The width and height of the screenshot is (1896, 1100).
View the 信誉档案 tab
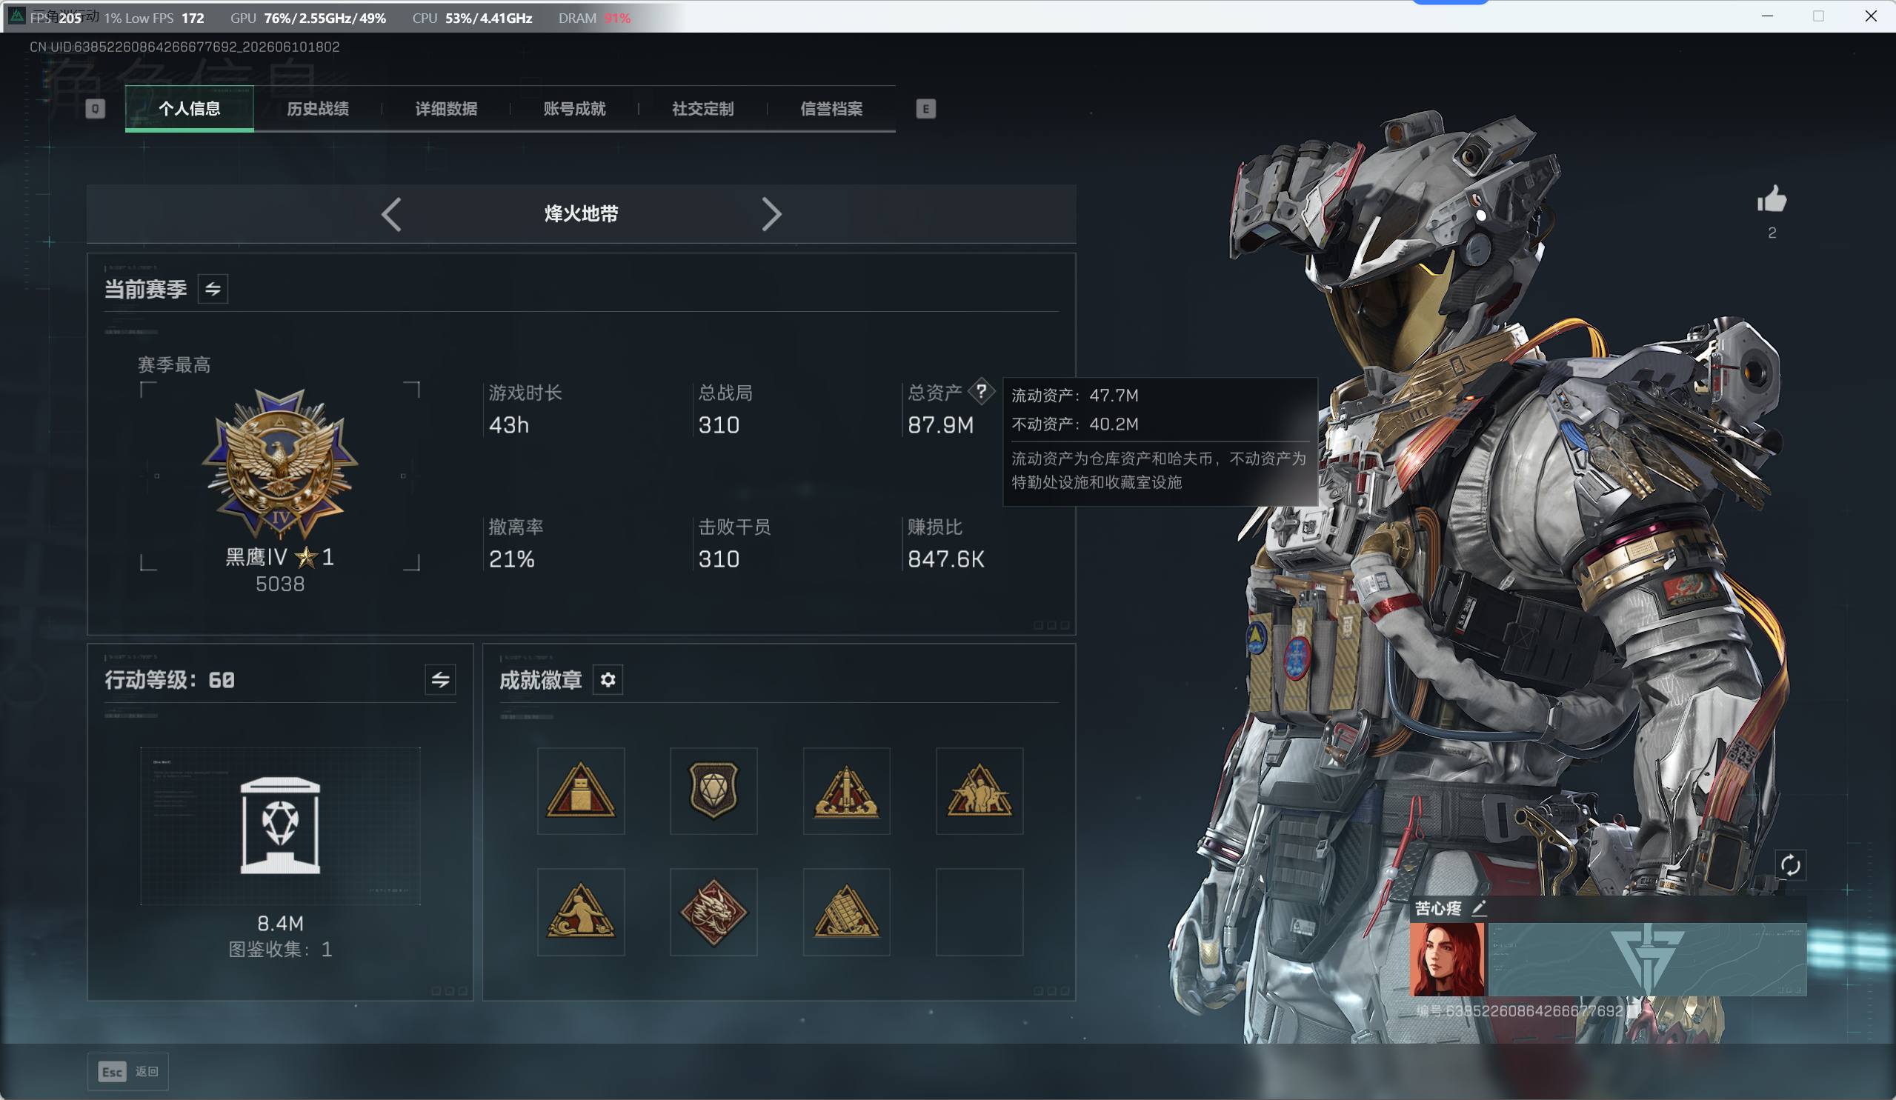click(x=831, y=108)
